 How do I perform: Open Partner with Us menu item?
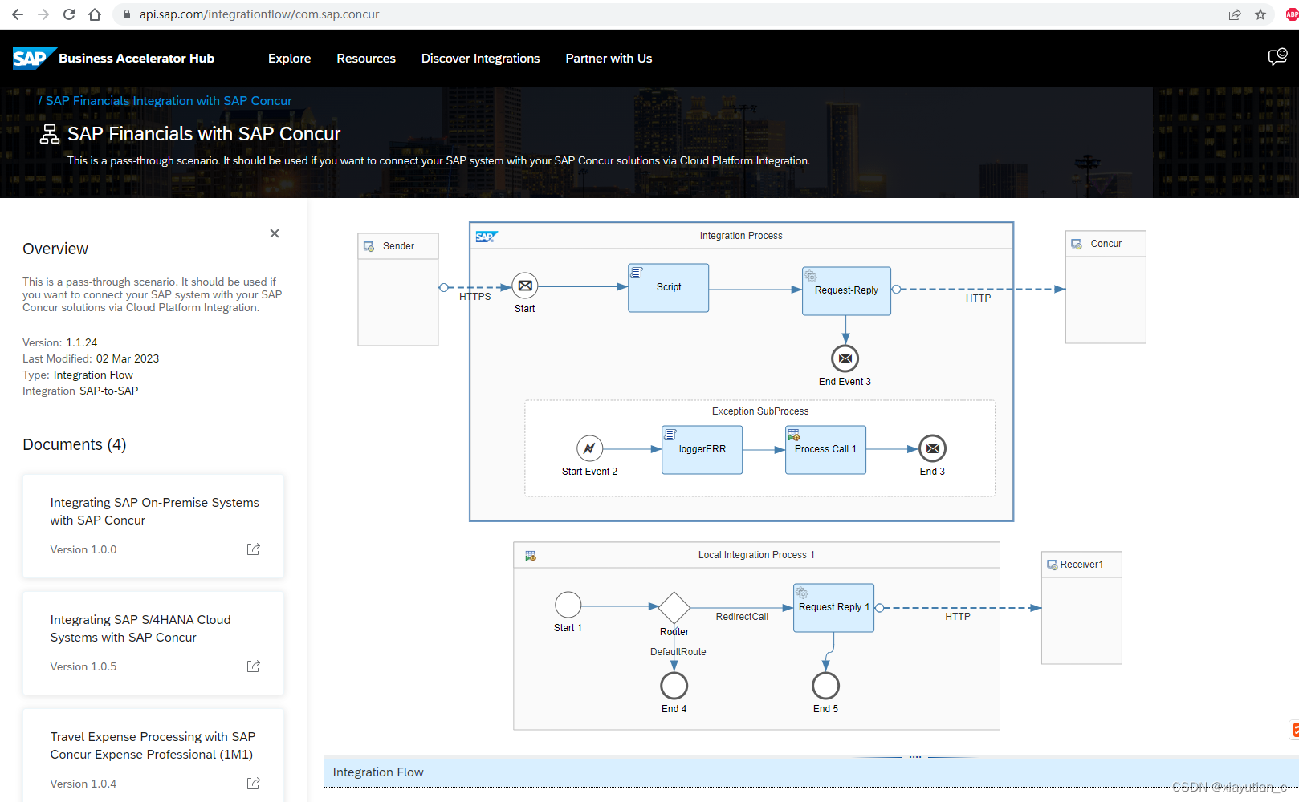pyautogui.click(x=609, y=59)
